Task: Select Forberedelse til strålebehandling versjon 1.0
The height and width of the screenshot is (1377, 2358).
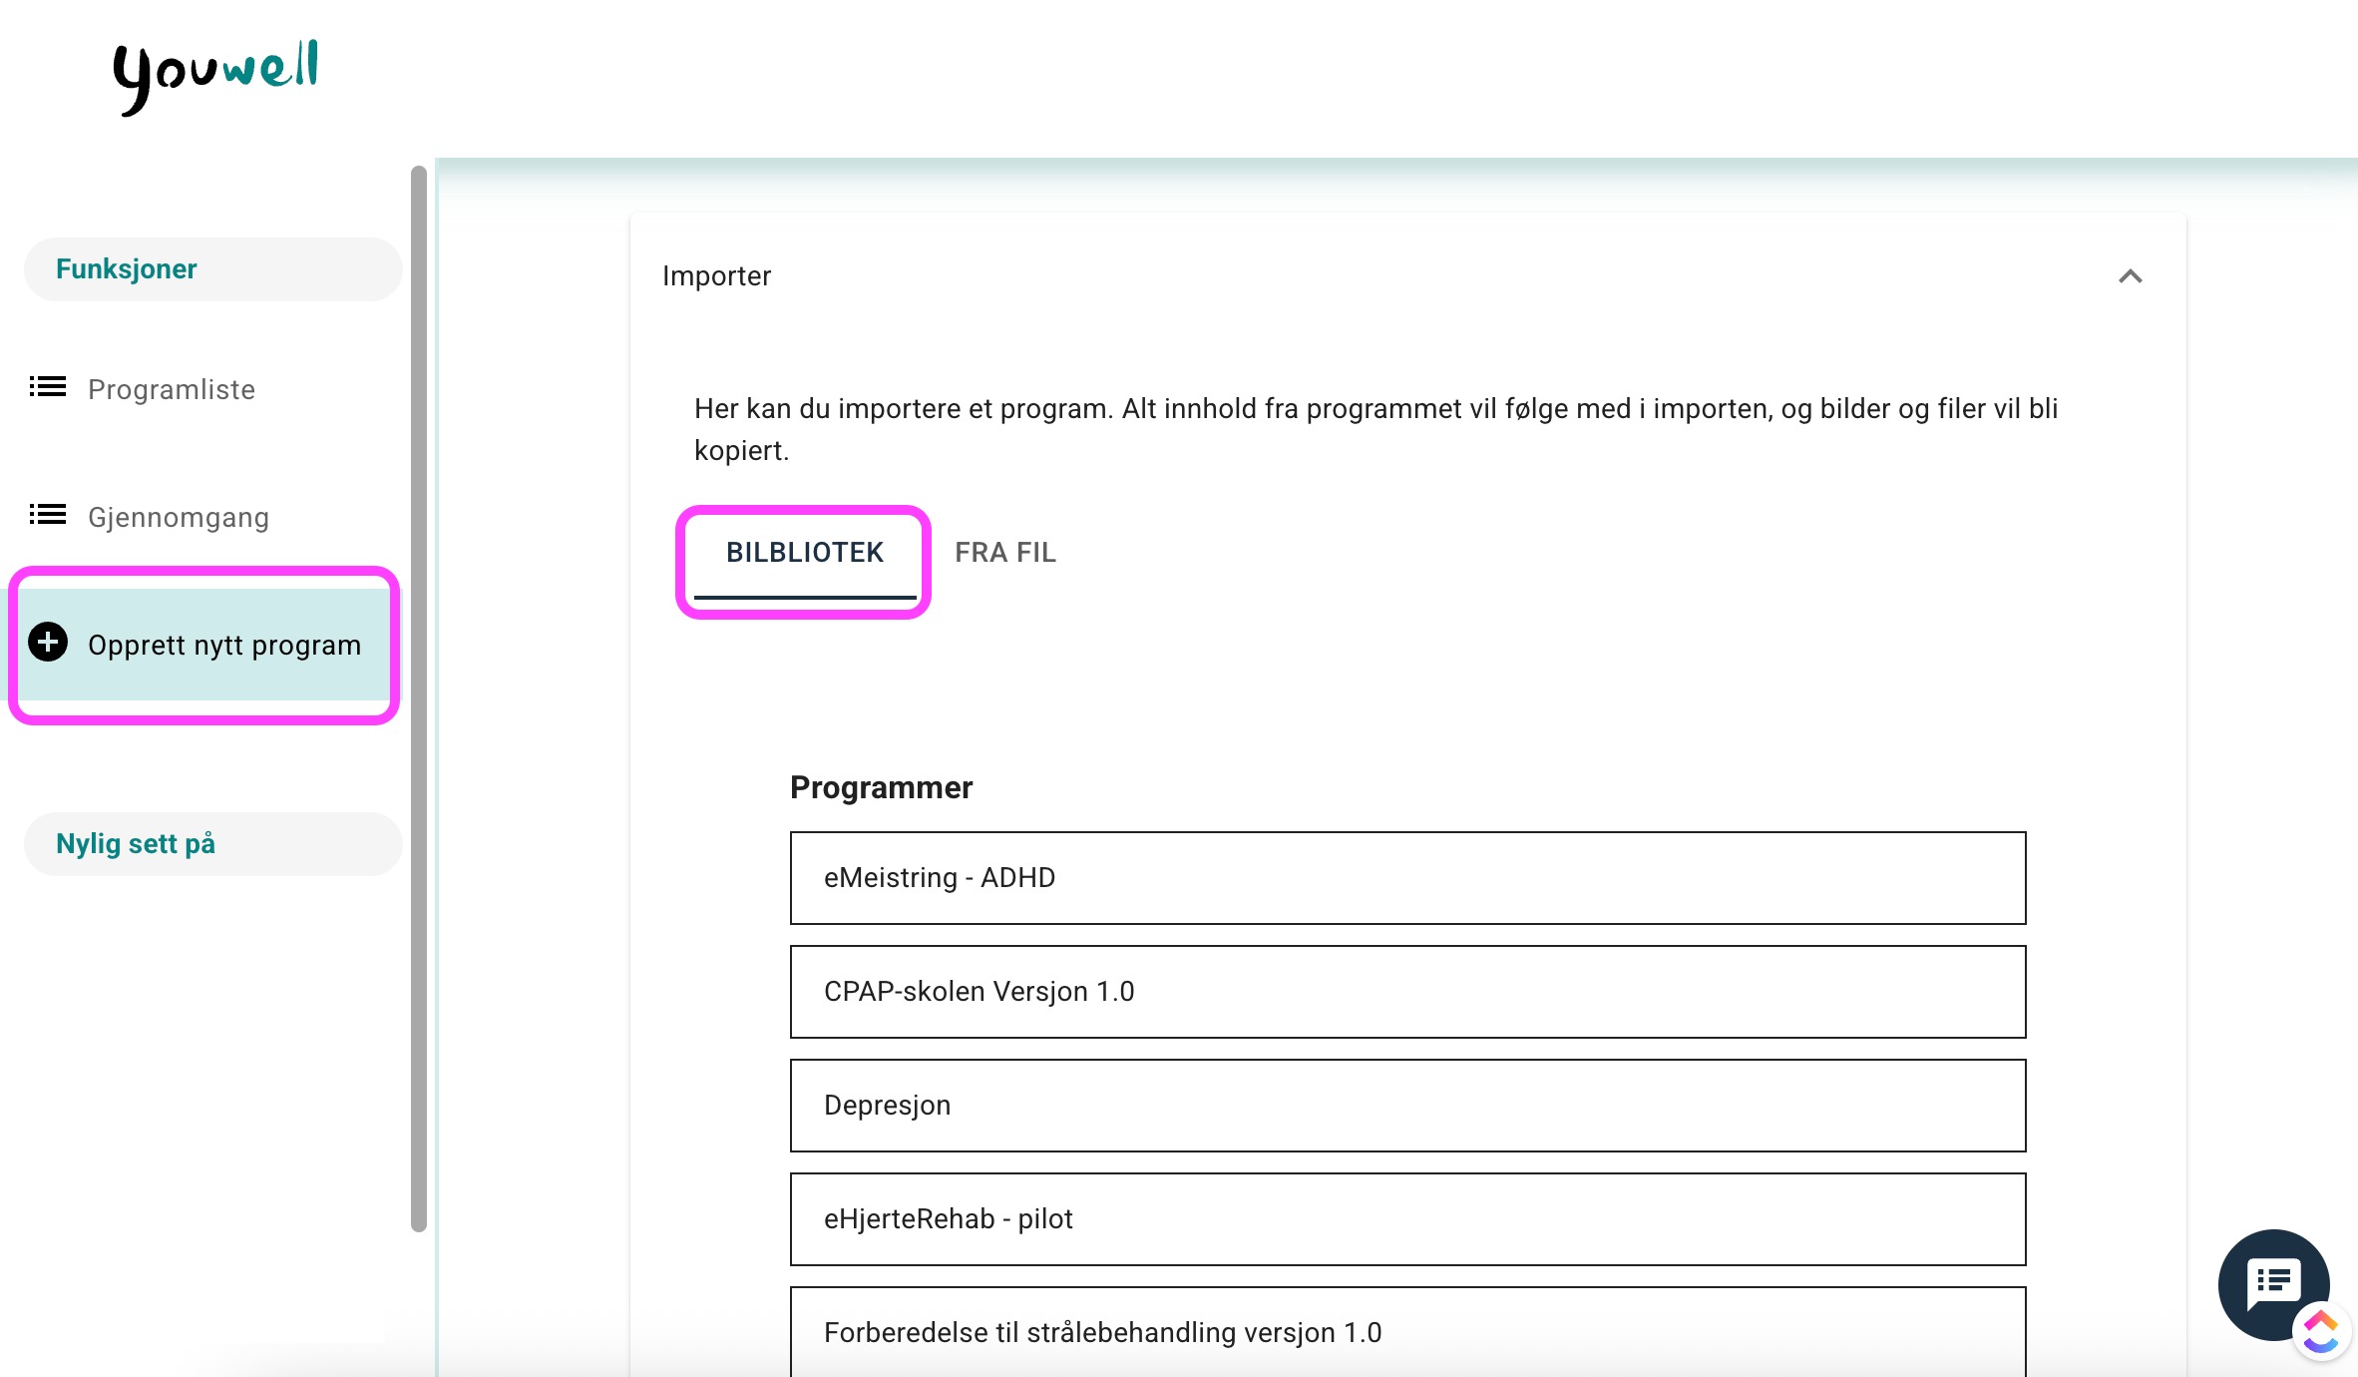Action: click(1406, 1331)
